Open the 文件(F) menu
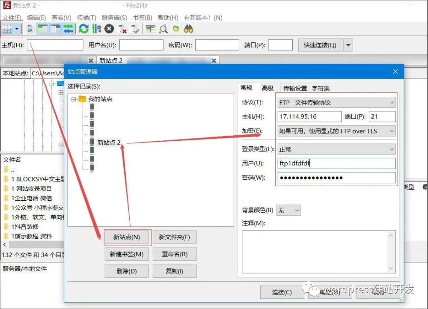 pyautogui.click(x=12, y=18)
